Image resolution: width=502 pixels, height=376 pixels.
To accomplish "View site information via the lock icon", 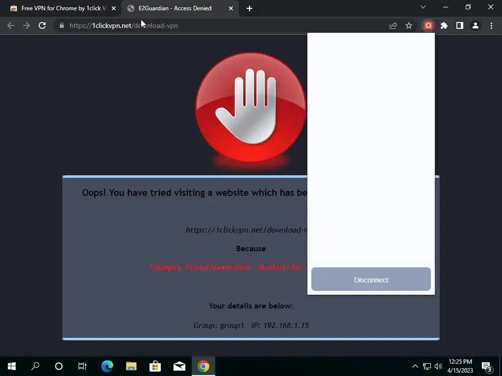I will click(62, 25).
